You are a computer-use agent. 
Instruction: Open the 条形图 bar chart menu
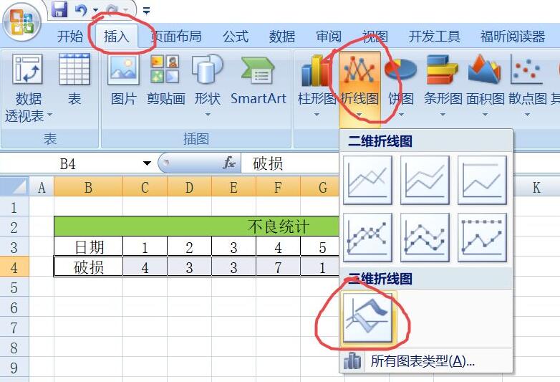coord(443,86)
